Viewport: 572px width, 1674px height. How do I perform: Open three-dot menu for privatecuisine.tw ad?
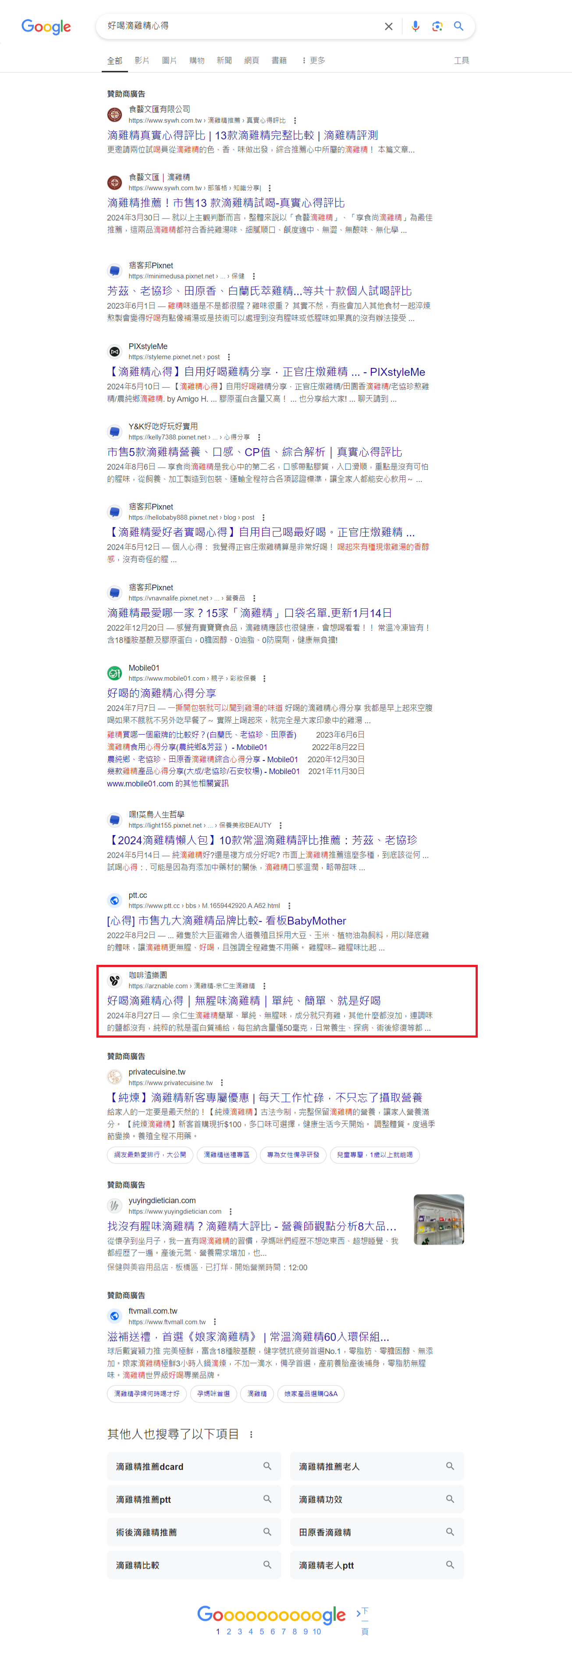[x=222, y=1083]
